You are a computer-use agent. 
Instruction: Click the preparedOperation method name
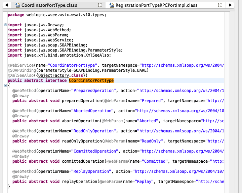click(82, 101)
